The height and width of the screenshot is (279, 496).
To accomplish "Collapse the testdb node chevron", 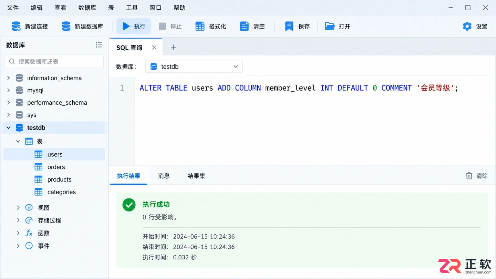I will tap(9, 127).
